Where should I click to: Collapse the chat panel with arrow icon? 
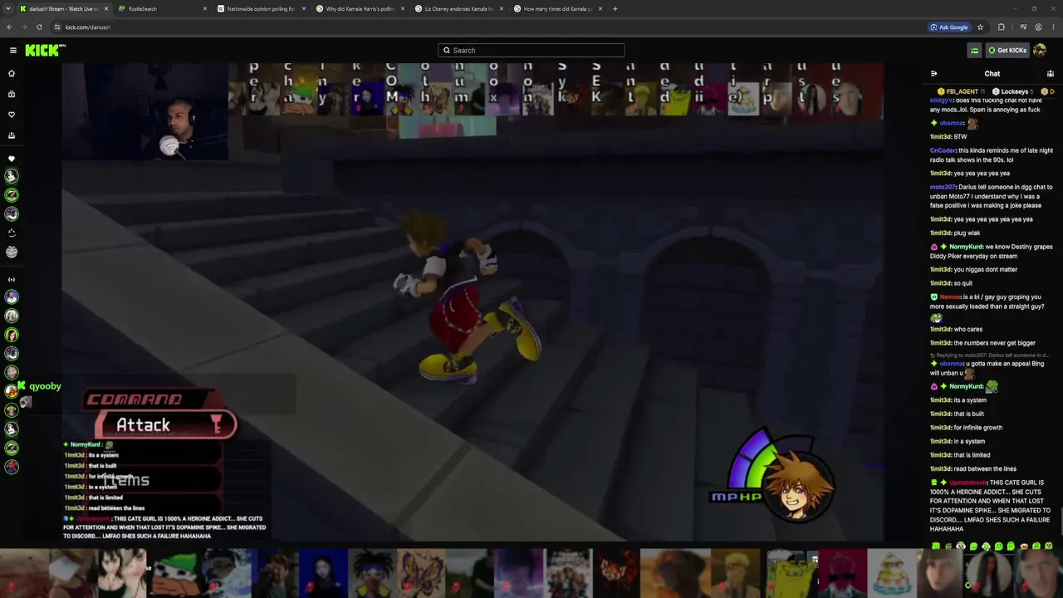934,74
